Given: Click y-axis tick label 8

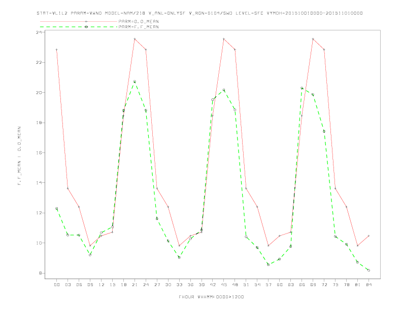Looking at the screenshot, I should tap(41, 273).
